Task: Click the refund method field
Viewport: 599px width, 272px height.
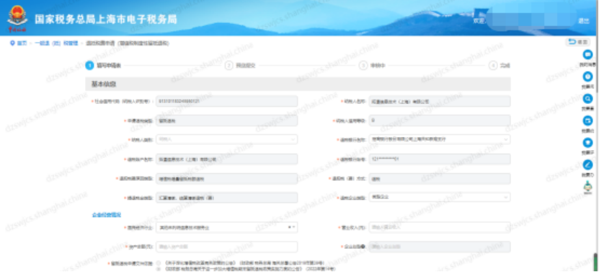Action: coord(440,179)
